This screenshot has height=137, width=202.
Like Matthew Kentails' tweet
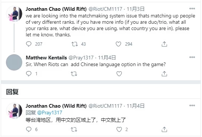(x=119, y=74)
